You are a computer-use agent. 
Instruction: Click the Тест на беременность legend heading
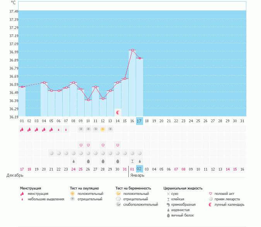[x=133, y=188]
